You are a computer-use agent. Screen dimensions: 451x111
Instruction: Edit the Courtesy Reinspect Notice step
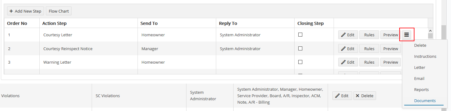point(348,49)
